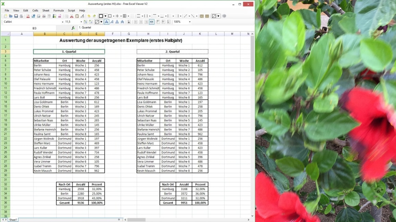The height and width of the screenshot is (222, 396).
Task: Open the Formula menu
Action: click(59, 10)
